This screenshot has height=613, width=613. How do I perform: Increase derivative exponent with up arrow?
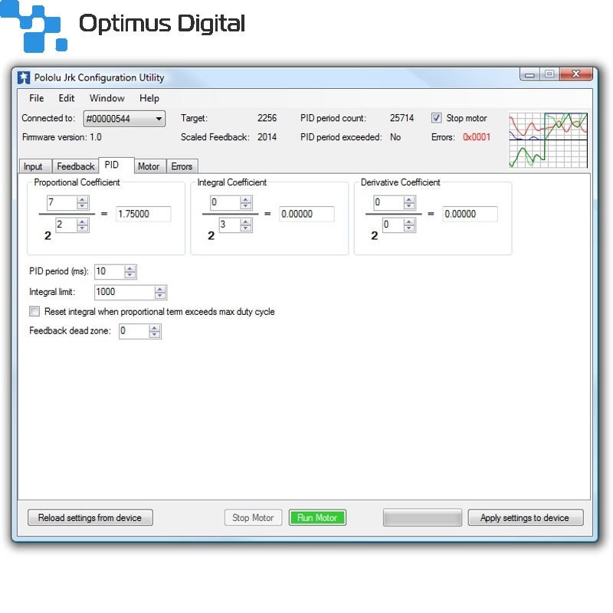click(x=409, y=221)
